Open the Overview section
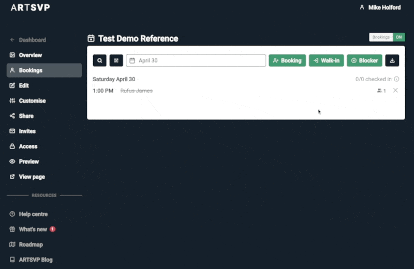The height and width of the screenshot is (269, 414). (30, 55)
